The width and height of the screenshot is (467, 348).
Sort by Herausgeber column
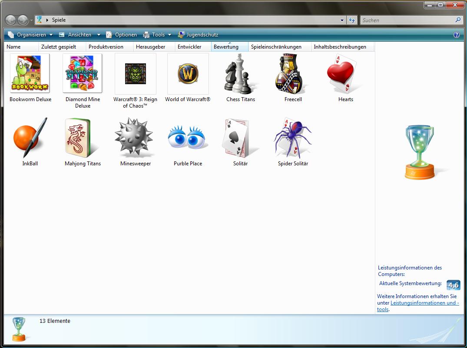coord(154,47)
